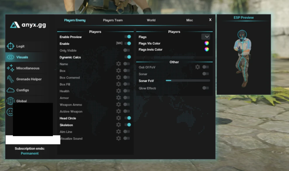Open Box Cornered settings gear
This screenshot has height=171, width=289.
coord(119,77)
